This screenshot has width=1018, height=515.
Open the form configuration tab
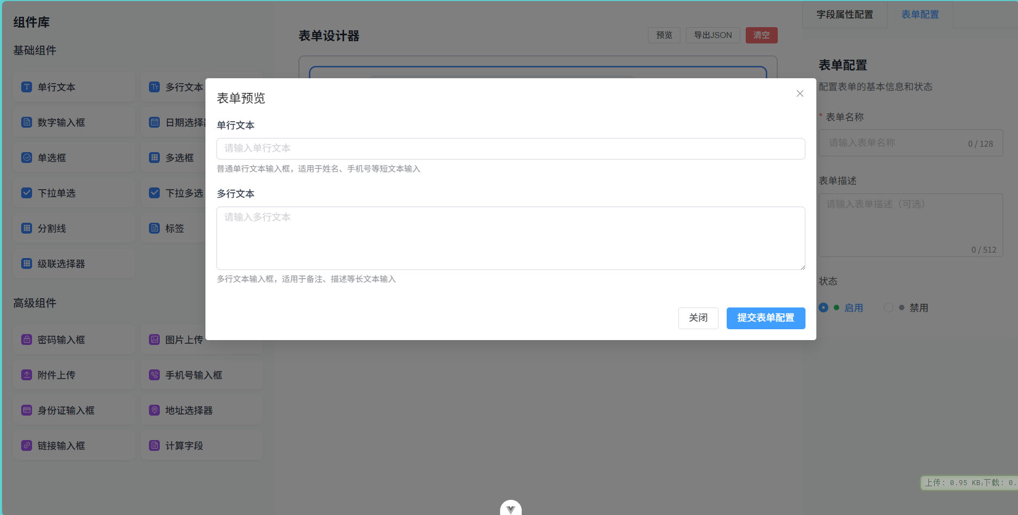pyautogui.click(x=920, y=15)
